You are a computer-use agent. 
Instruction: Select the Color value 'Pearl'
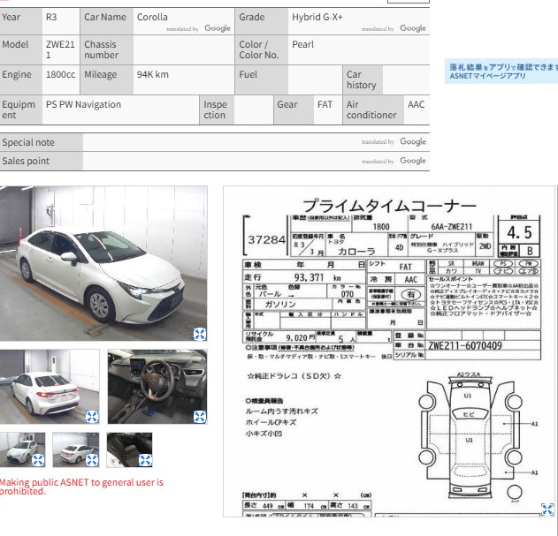[x=302, y=44]
